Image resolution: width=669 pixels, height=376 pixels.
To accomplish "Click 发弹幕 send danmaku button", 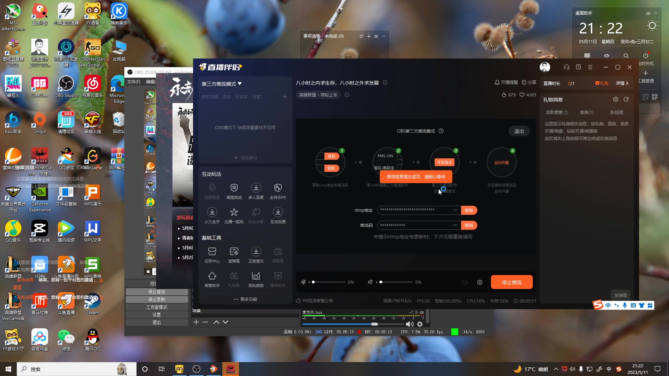I will (620, 295).
